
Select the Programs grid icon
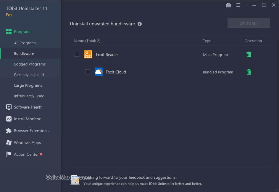pos(9,32)
